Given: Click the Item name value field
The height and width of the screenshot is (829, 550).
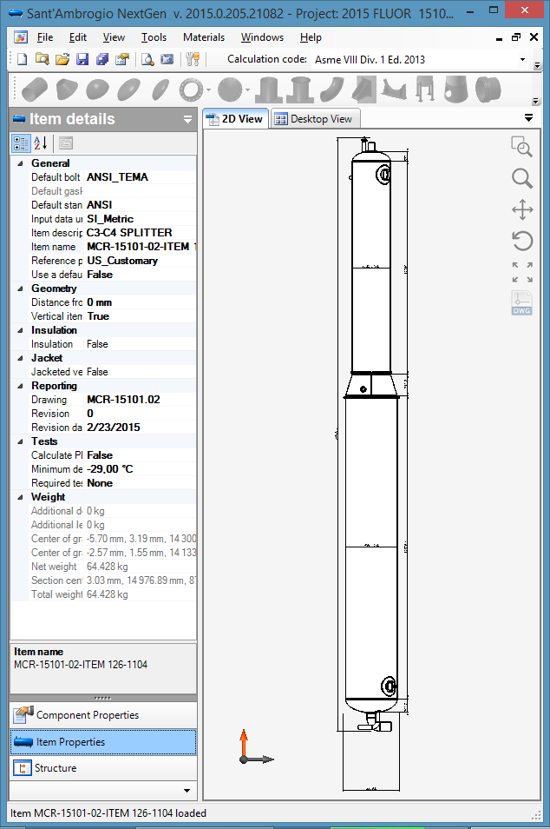Looking at the screenshot, I should [141, 247].
